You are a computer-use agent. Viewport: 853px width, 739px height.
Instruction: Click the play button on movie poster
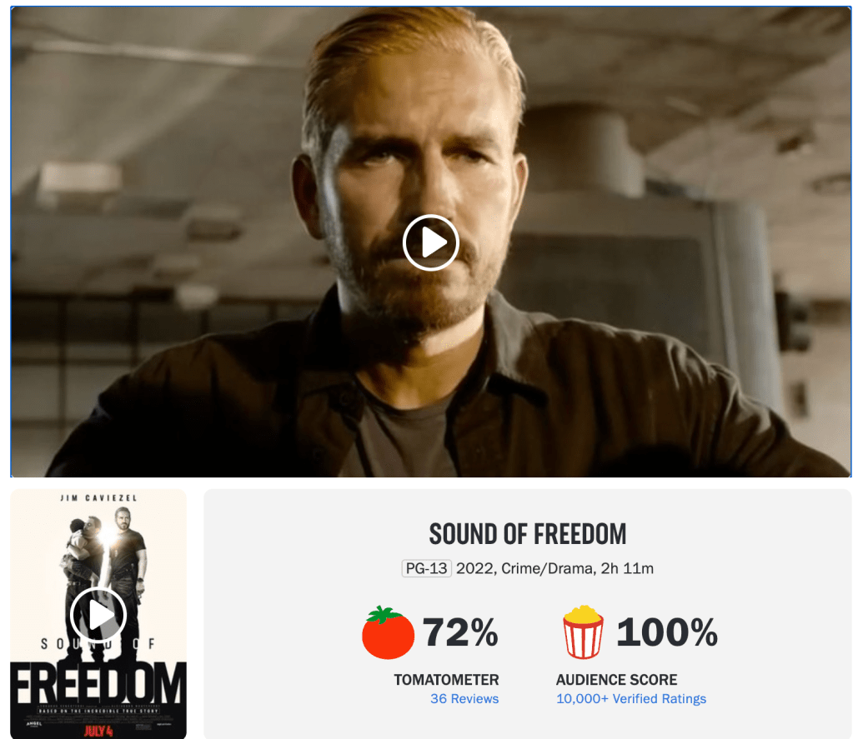click(x=98, y=615)
